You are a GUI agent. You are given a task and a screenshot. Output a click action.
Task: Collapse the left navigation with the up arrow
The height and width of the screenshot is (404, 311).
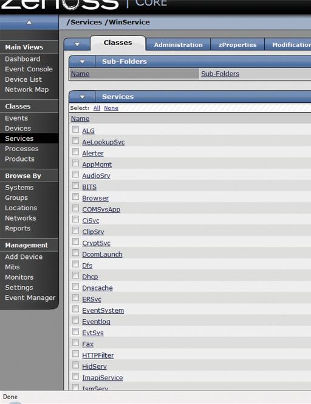tap(29, 22)
